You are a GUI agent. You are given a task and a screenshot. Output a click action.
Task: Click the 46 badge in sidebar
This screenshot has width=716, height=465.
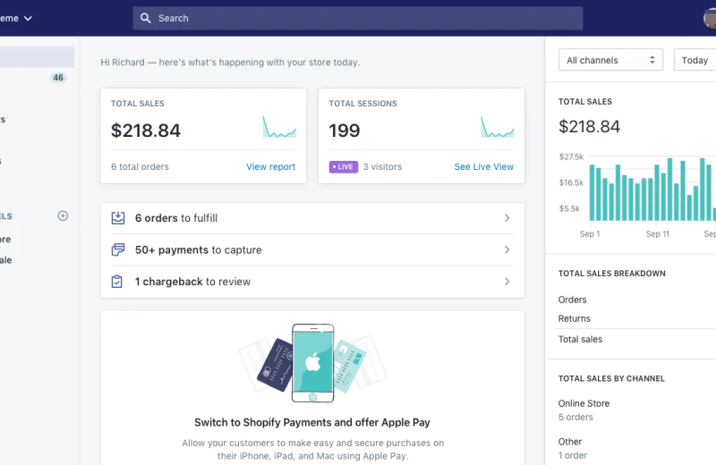(x=58, y=78)
